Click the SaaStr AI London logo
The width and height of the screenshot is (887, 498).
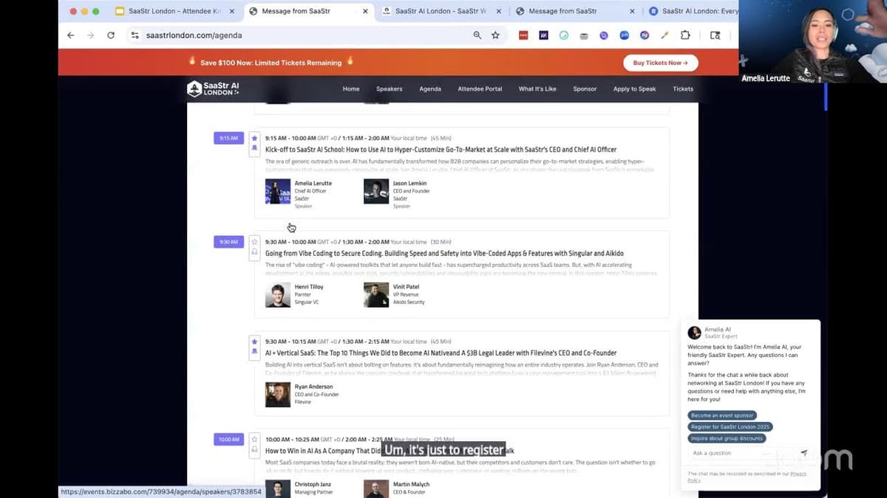pos(213,89)
